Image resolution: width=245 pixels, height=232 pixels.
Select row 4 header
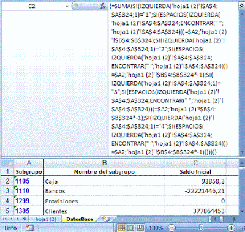pyautogui.click(x=7, y=201)
